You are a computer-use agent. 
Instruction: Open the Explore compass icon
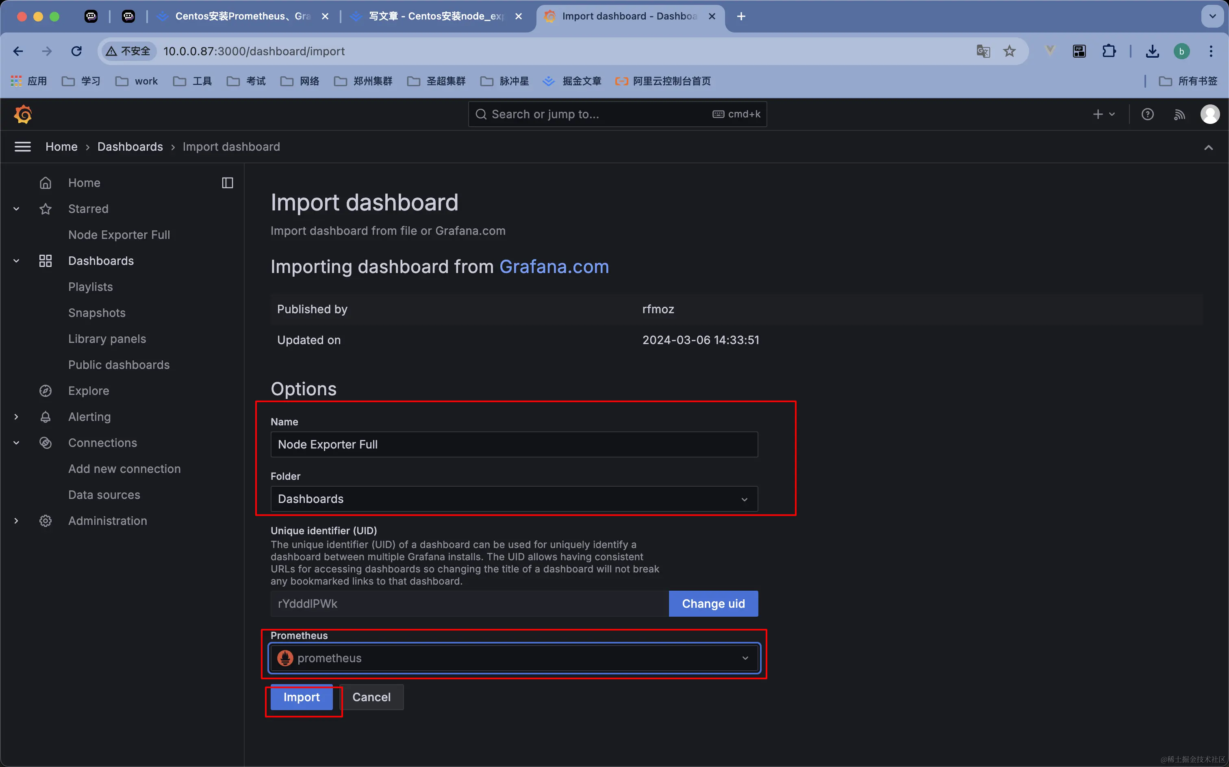[46, 390]
